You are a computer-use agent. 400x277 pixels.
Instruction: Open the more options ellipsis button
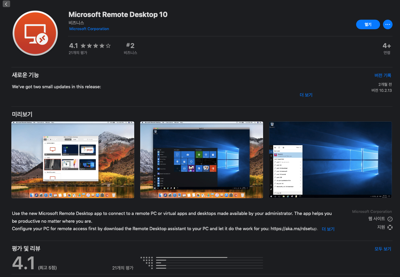[387, 24]
